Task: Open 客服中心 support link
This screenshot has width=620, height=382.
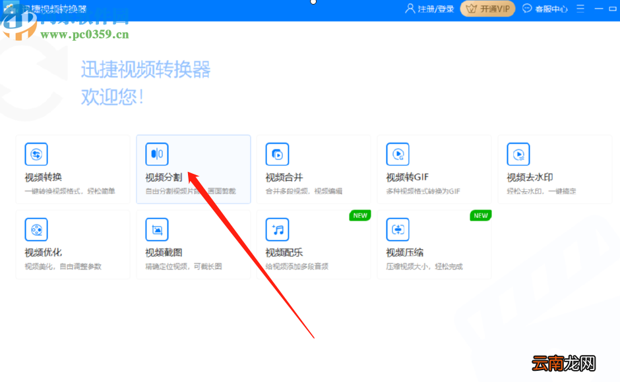Action: point(551,9)
